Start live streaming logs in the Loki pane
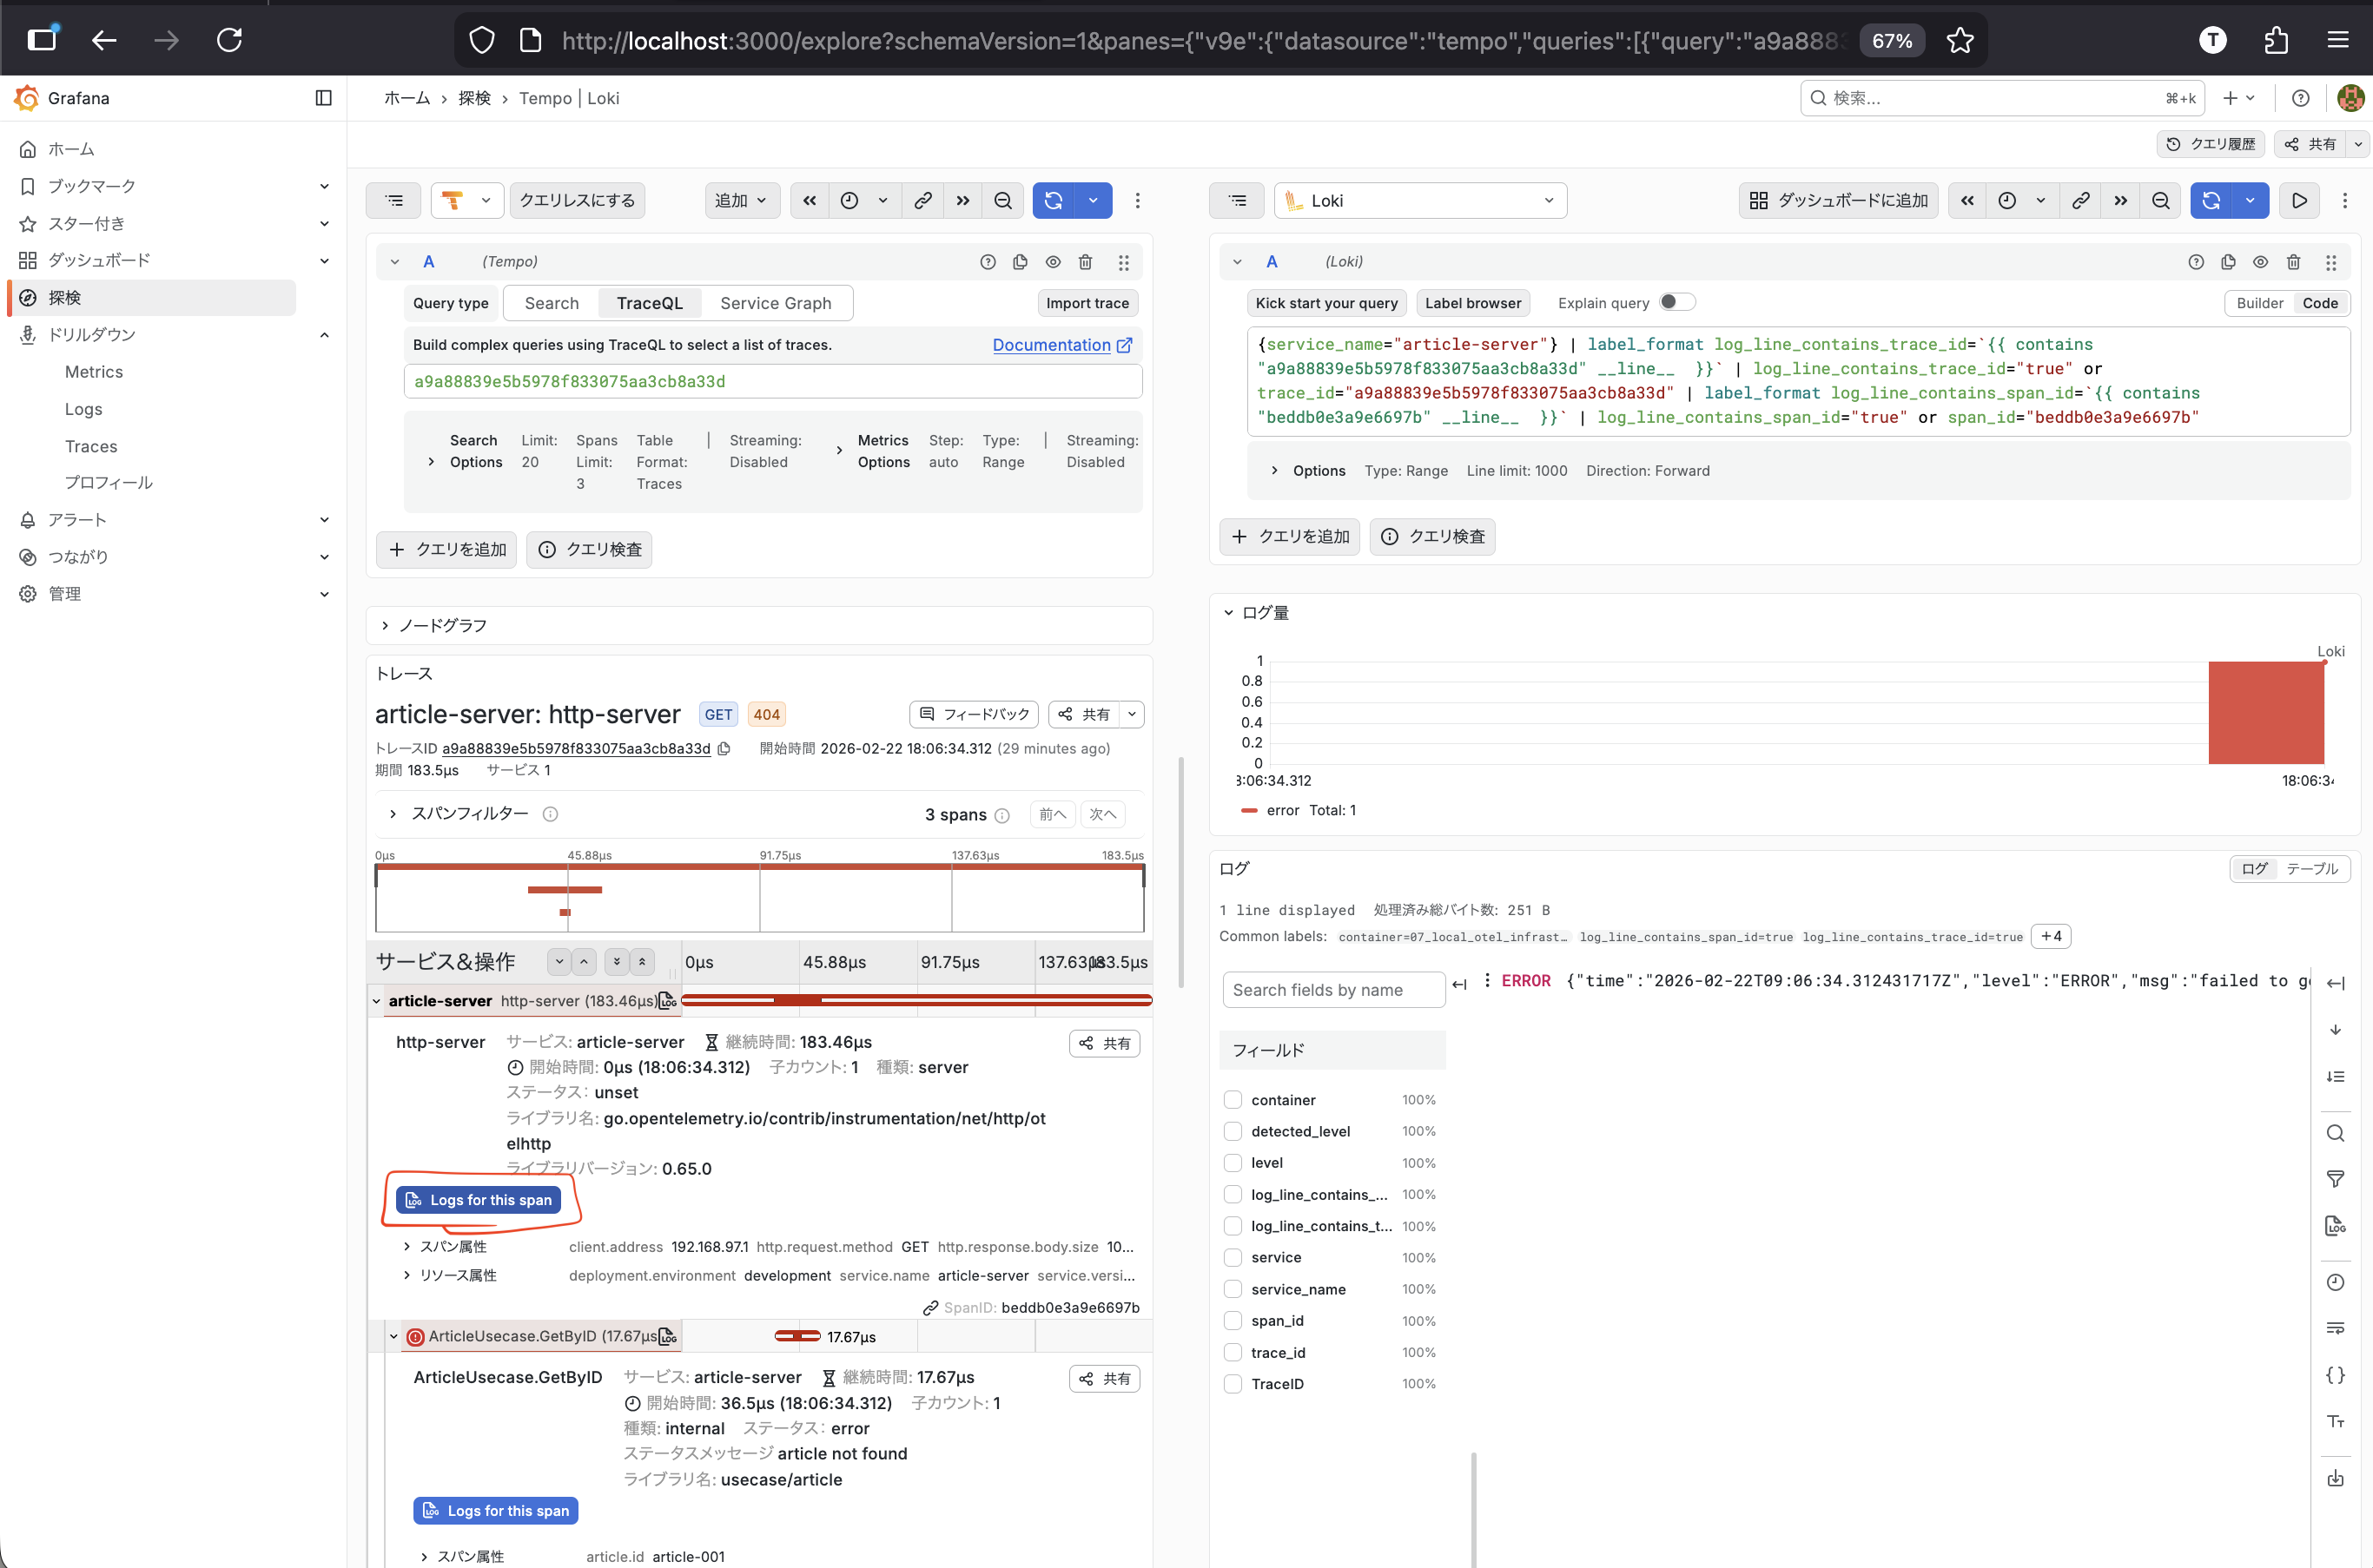2373x1568 pixels. click(2299, 201)
